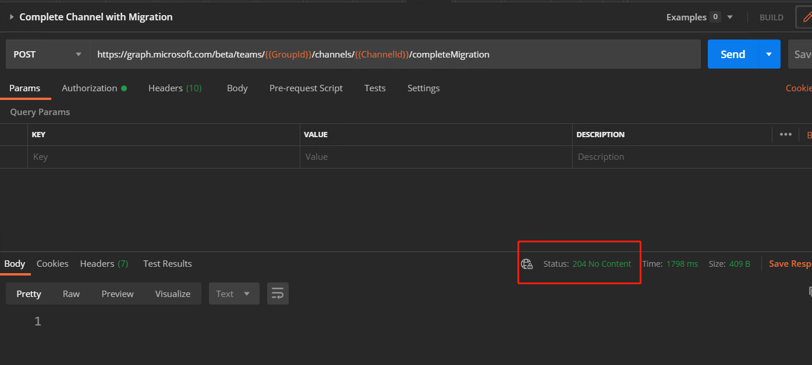Open the Tests tab
Image resolution: width=812 pixels, height=365 pixels.
tap(375, 88)
